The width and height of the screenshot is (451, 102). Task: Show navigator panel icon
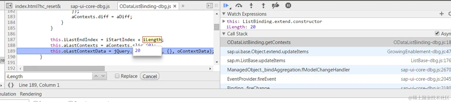tap(9, 6)
